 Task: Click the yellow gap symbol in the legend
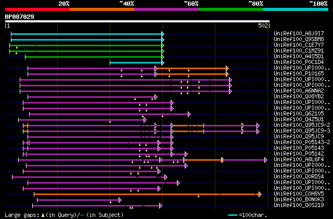[x=43, y=215]
